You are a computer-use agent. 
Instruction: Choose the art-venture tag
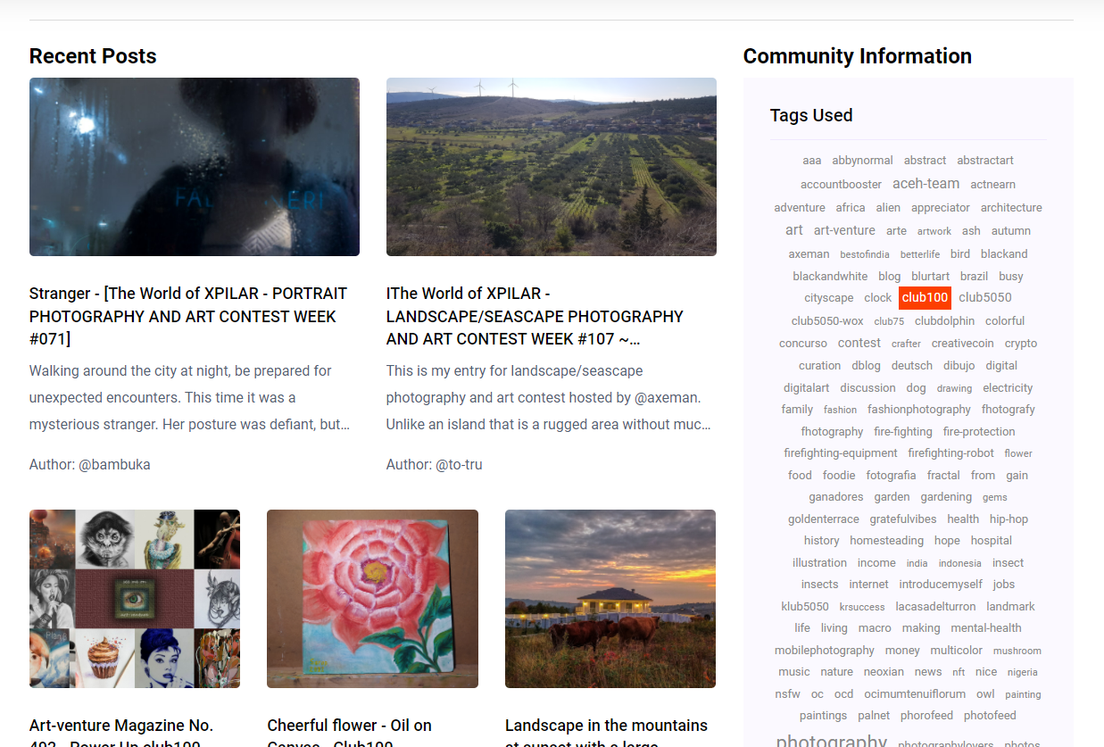844,230
